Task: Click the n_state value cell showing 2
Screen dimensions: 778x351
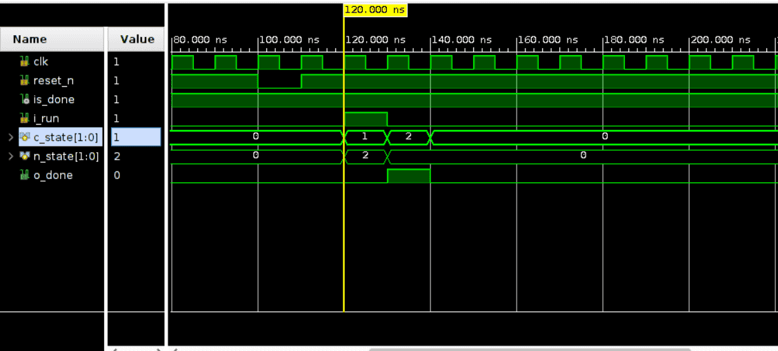Action: click(137, 156)
